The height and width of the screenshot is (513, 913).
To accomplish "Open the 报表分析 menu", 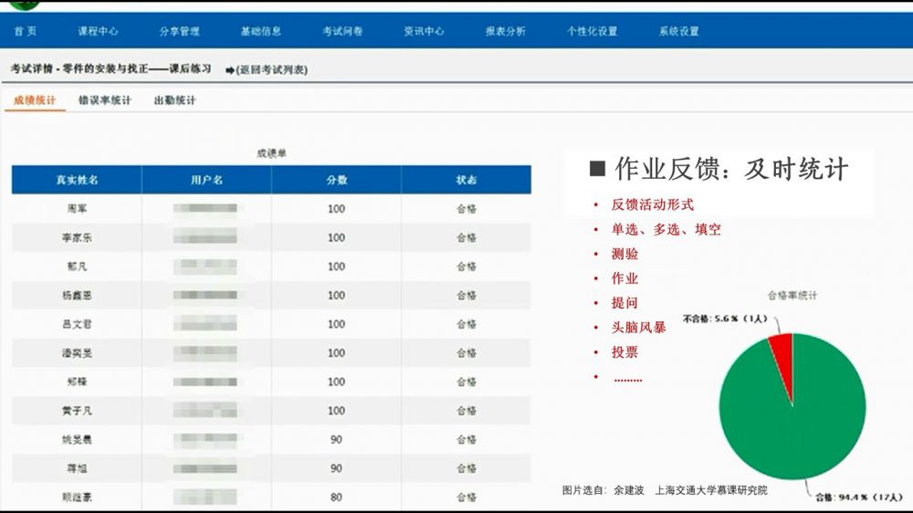I will 505,31.
